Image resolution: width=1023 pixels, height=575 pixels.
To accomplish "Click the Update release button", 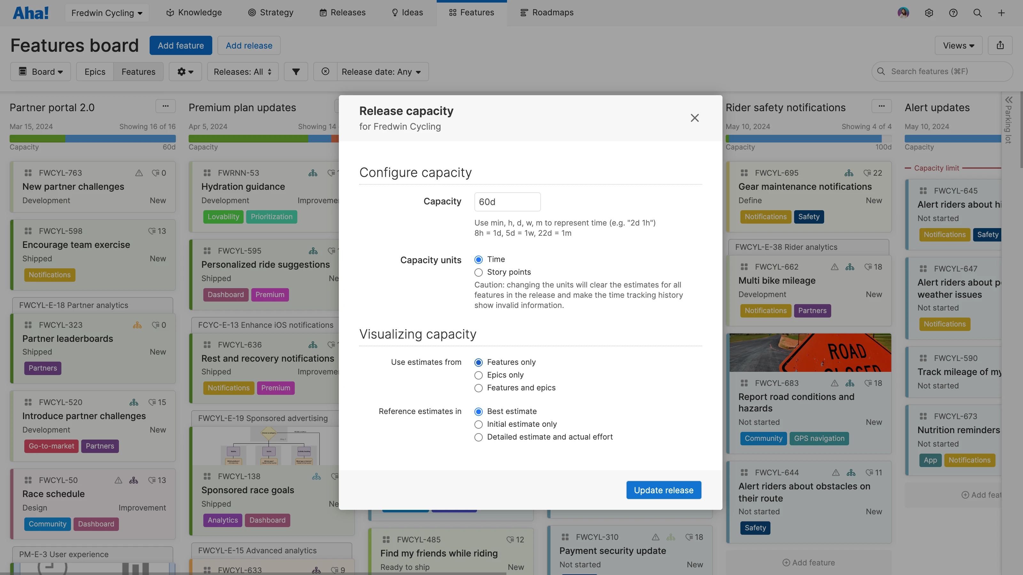I will tap(663, 490).
